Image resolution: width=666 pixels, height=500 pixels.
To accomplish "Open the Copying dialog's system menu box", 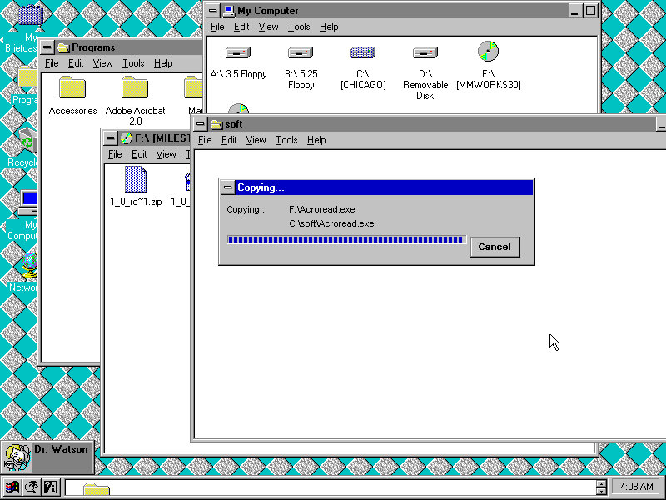I will coord(228,187).
